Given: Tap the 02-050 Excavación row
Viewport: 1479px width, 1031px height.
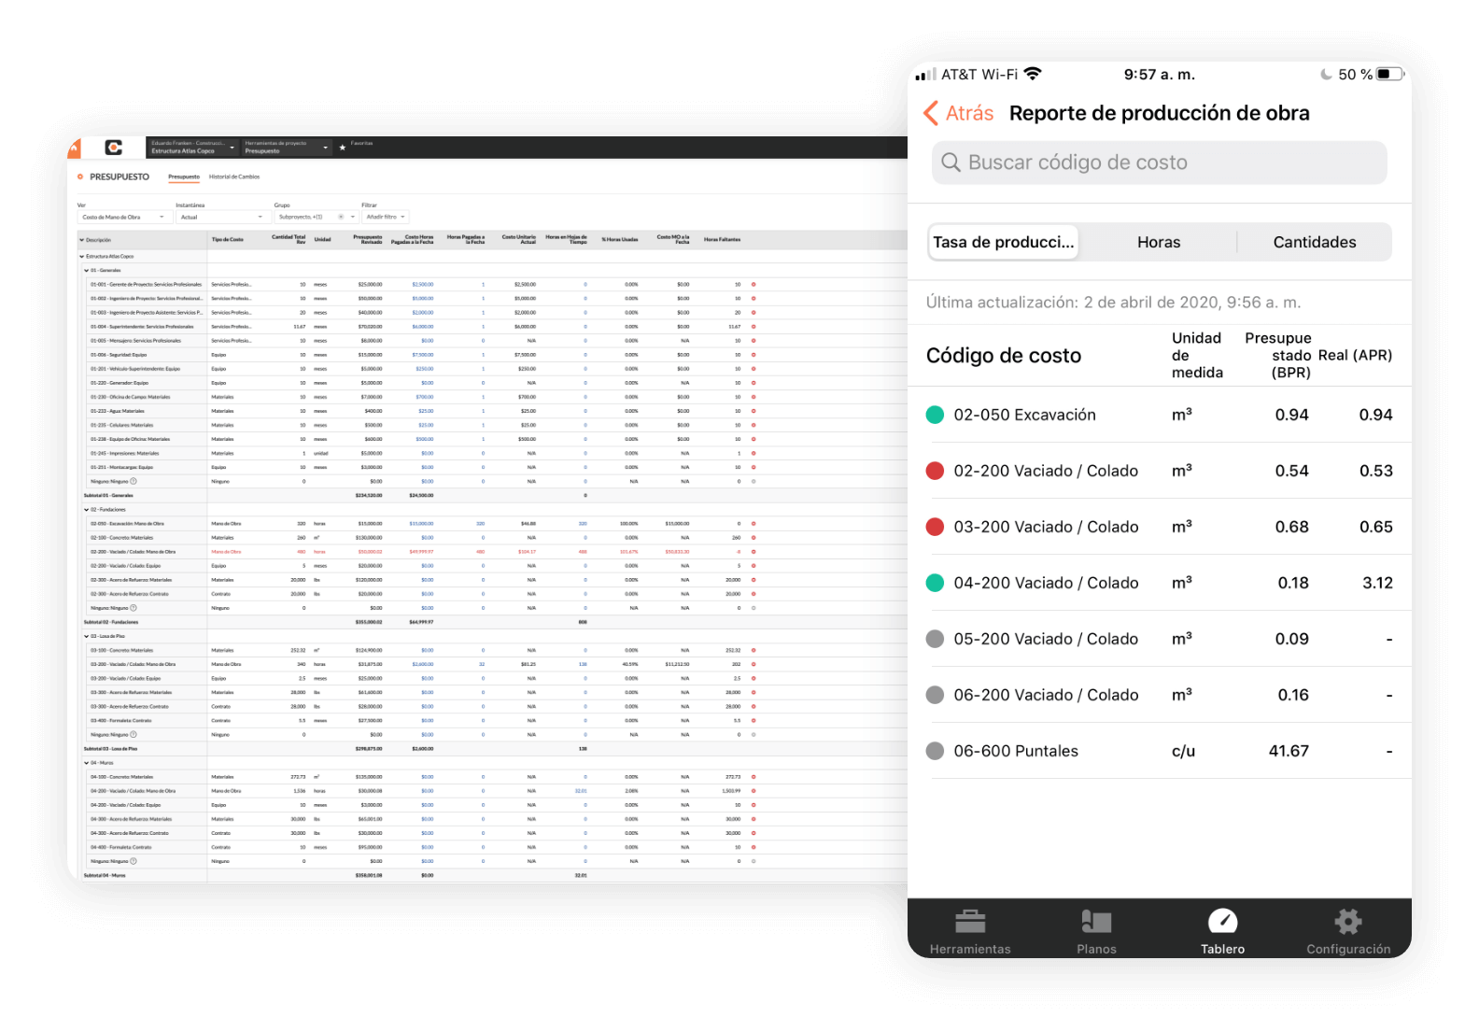Looking at the screenshot, I should [x=1159, y=415].
